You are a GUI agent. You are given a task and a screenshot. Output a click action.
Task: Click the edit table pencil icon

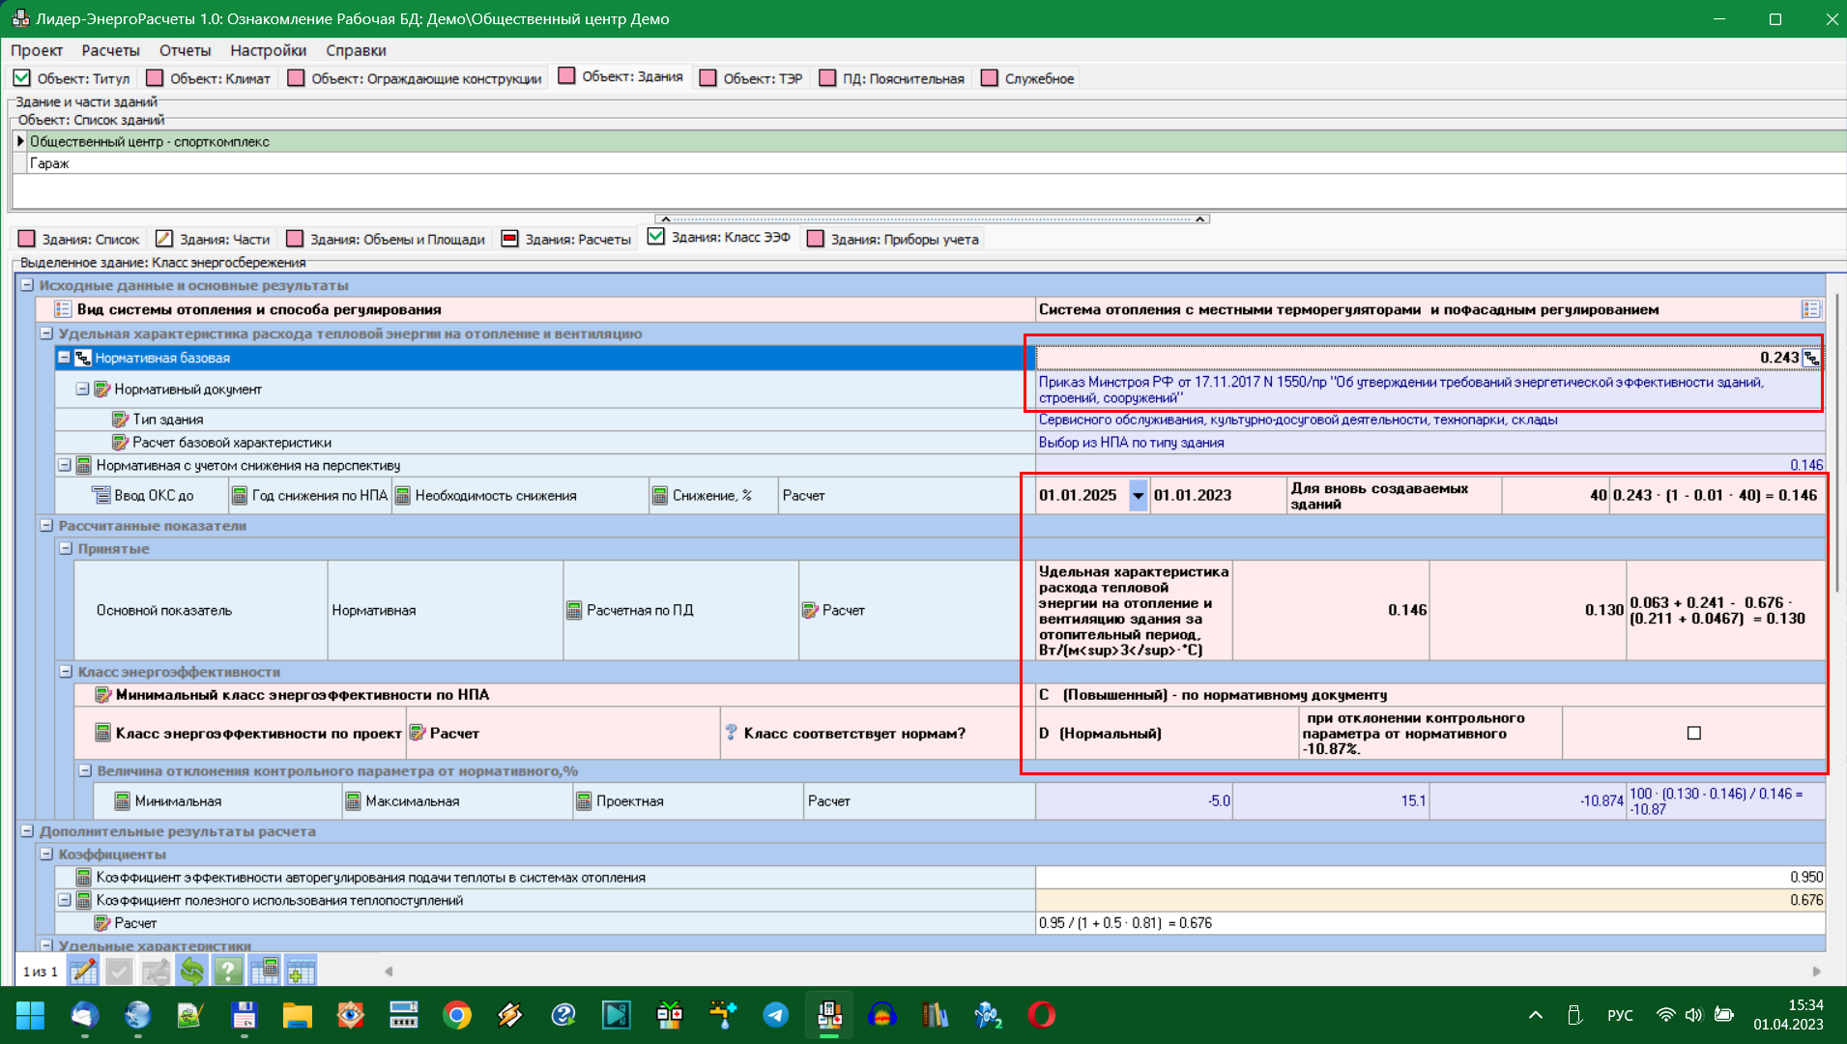[84, 971]
